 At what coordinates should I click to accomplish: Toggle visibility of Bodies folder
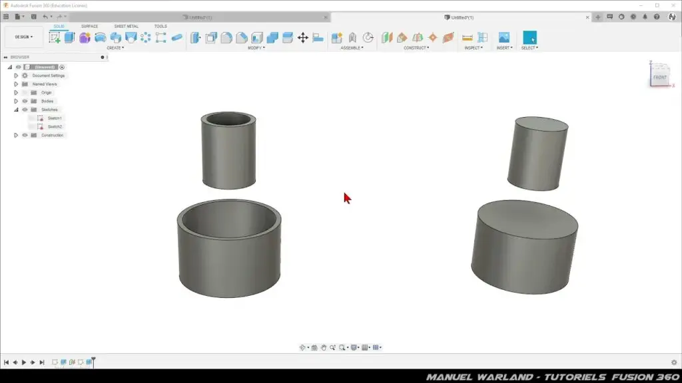tap(25, 101)
